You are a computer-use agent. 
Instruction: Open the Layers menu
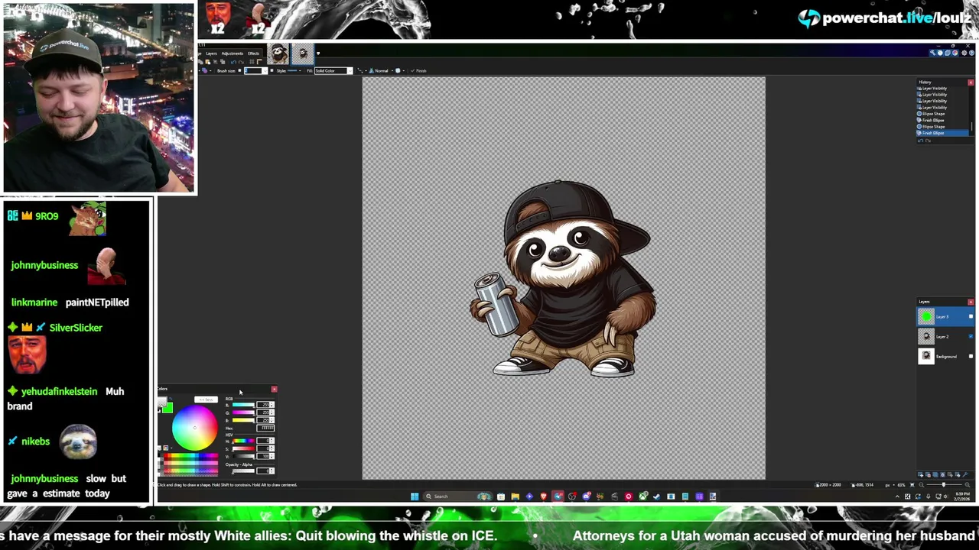coord(211,53)
